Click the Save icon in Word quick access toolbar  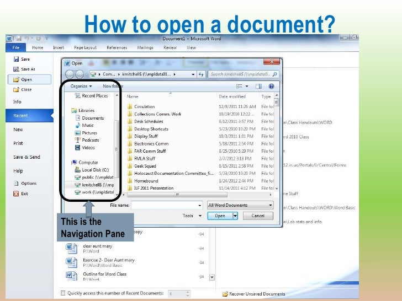(x=19, y=39)
